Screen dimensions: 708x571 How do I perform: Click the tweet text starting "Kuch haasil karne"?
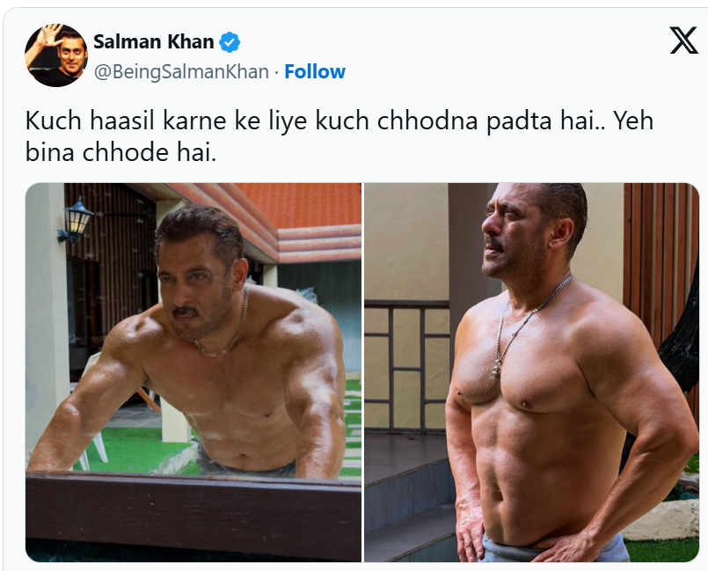click(339, 136)
